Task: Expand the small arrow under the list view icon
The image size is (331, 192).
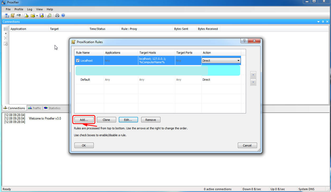Action: [6, 34]
